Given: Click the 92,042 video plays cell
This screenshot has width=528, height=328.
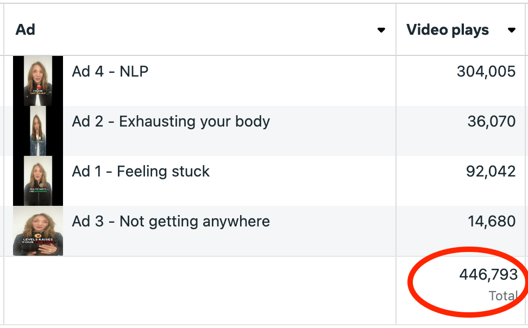Looking at the screenshot, I should 491,172.
